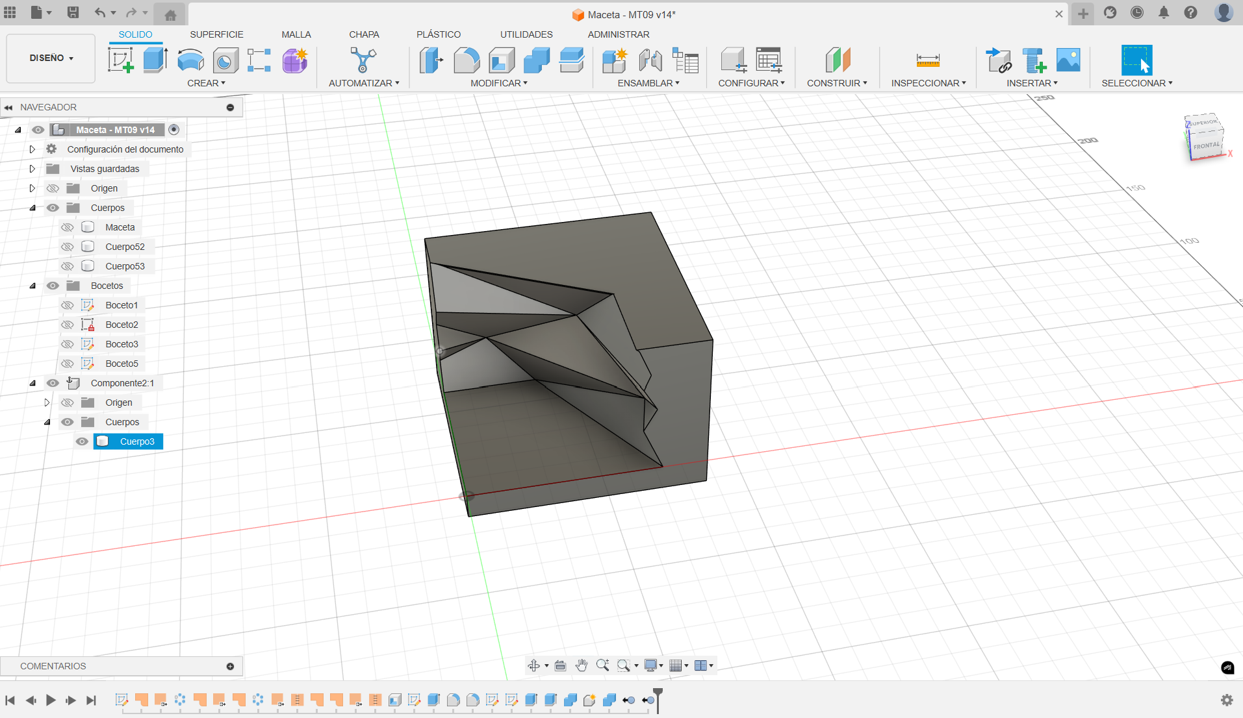Open the Create Form purple icon
Screen dimensions: 1243x718
pos(295,60)
